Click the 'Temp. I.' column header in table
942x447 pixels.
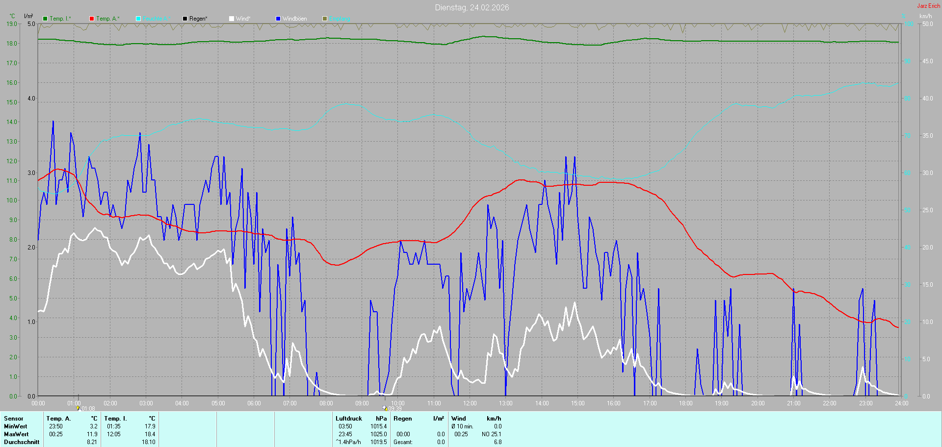(116, 419)
